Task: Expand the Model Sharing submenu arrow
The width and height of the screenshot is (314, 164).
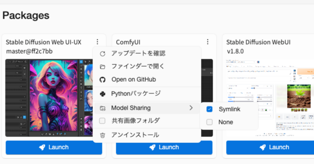Action: pyautogui.click(x=191, y=108)
